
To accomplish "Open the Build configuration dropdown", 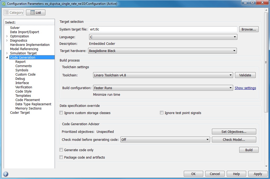I will tap(163, 88).
